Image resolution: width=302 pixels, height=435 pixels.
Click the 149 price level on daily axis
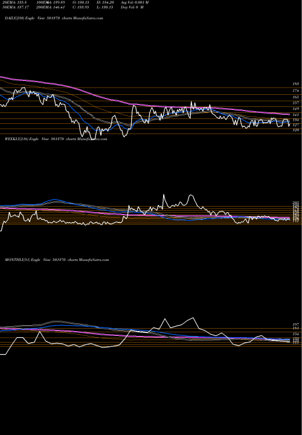click(295, 109)
